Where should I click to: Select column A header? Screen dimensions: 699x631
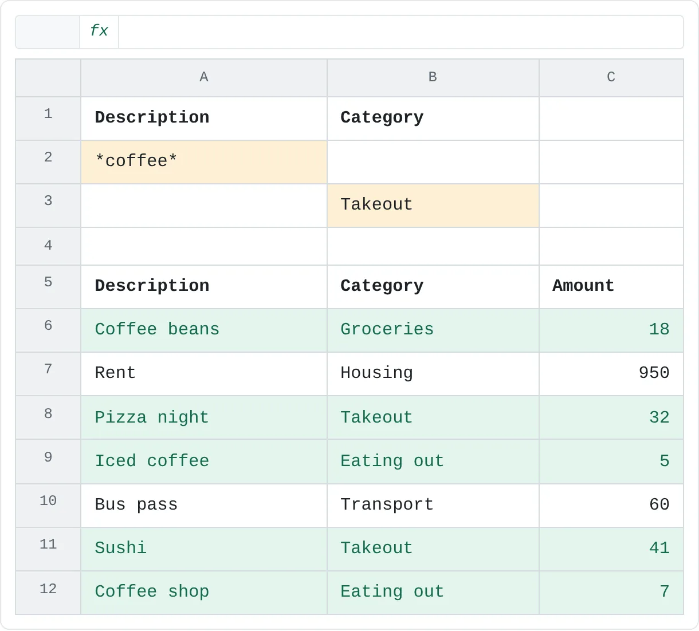point(204,78)
